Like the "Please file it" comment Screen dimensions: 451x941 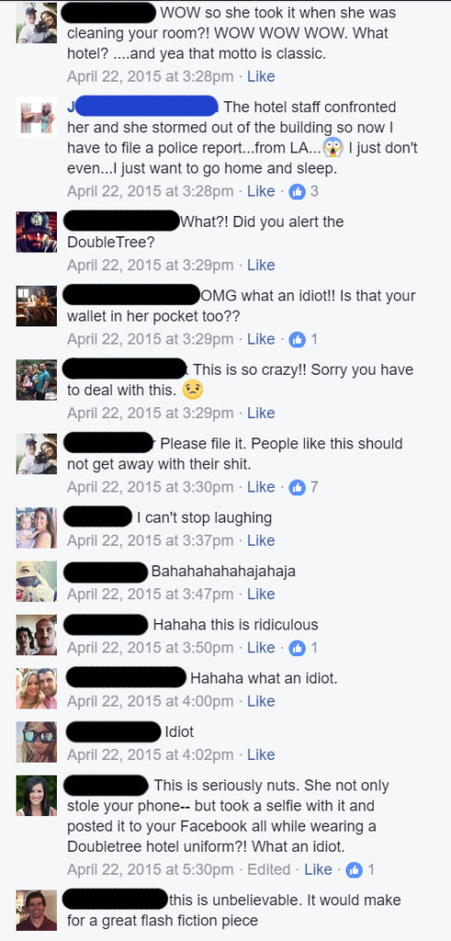click(261, 487)
